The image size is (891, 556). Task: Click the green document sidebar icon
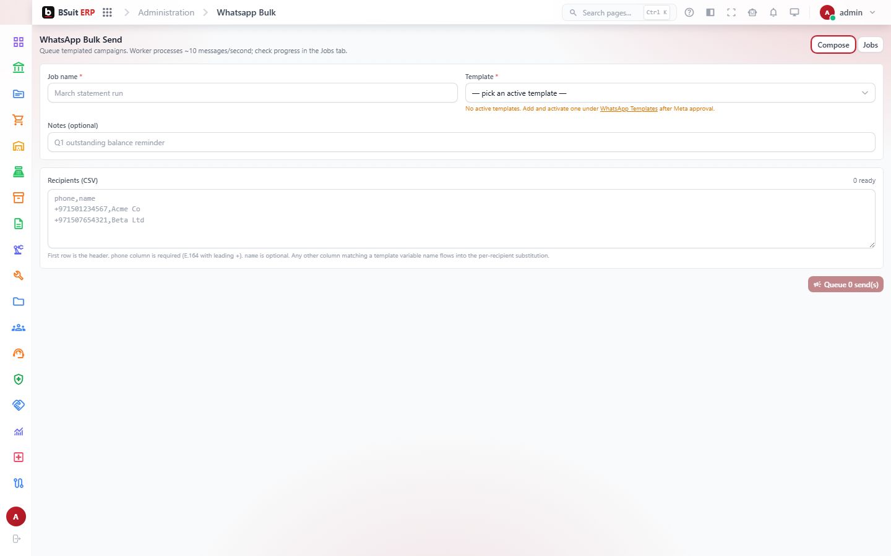19,224
